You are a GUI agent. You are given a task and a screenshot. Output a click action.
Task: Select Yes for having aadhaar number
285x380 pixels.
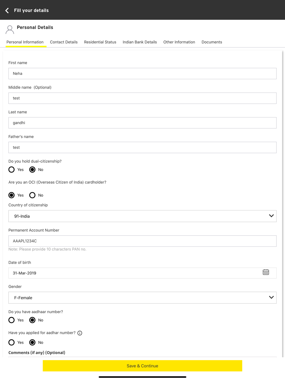(11, 320)
